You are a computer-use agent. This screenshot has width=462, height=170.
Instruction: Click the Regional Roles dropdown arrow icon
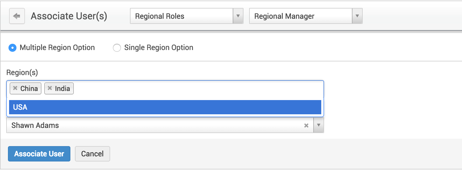(238, 16)
